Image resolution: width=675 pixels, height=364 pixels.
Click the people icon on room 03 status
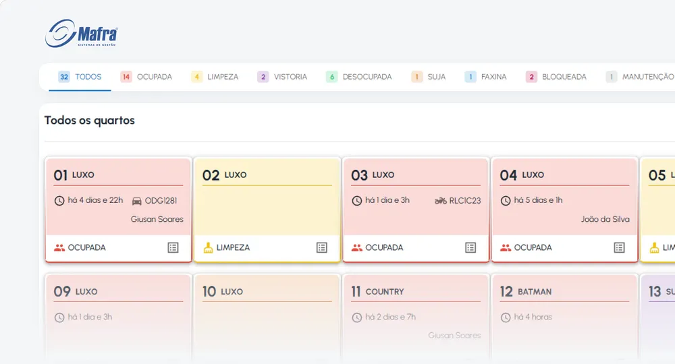pyautogui.click(x=357, y=247)
